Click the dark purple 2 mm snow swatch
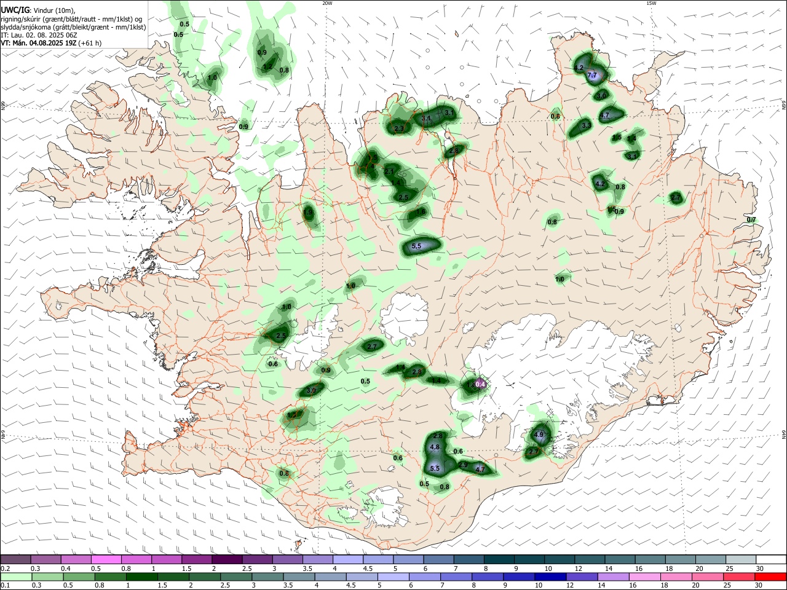This screenshot has width=787, height=590. 227,559
